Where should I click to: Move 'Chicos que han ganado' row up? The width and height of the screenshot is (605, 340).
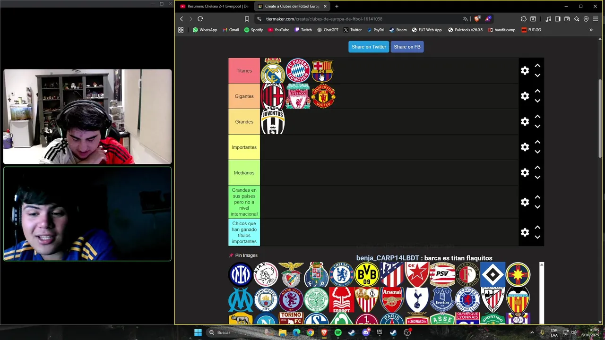pos(537,227)
